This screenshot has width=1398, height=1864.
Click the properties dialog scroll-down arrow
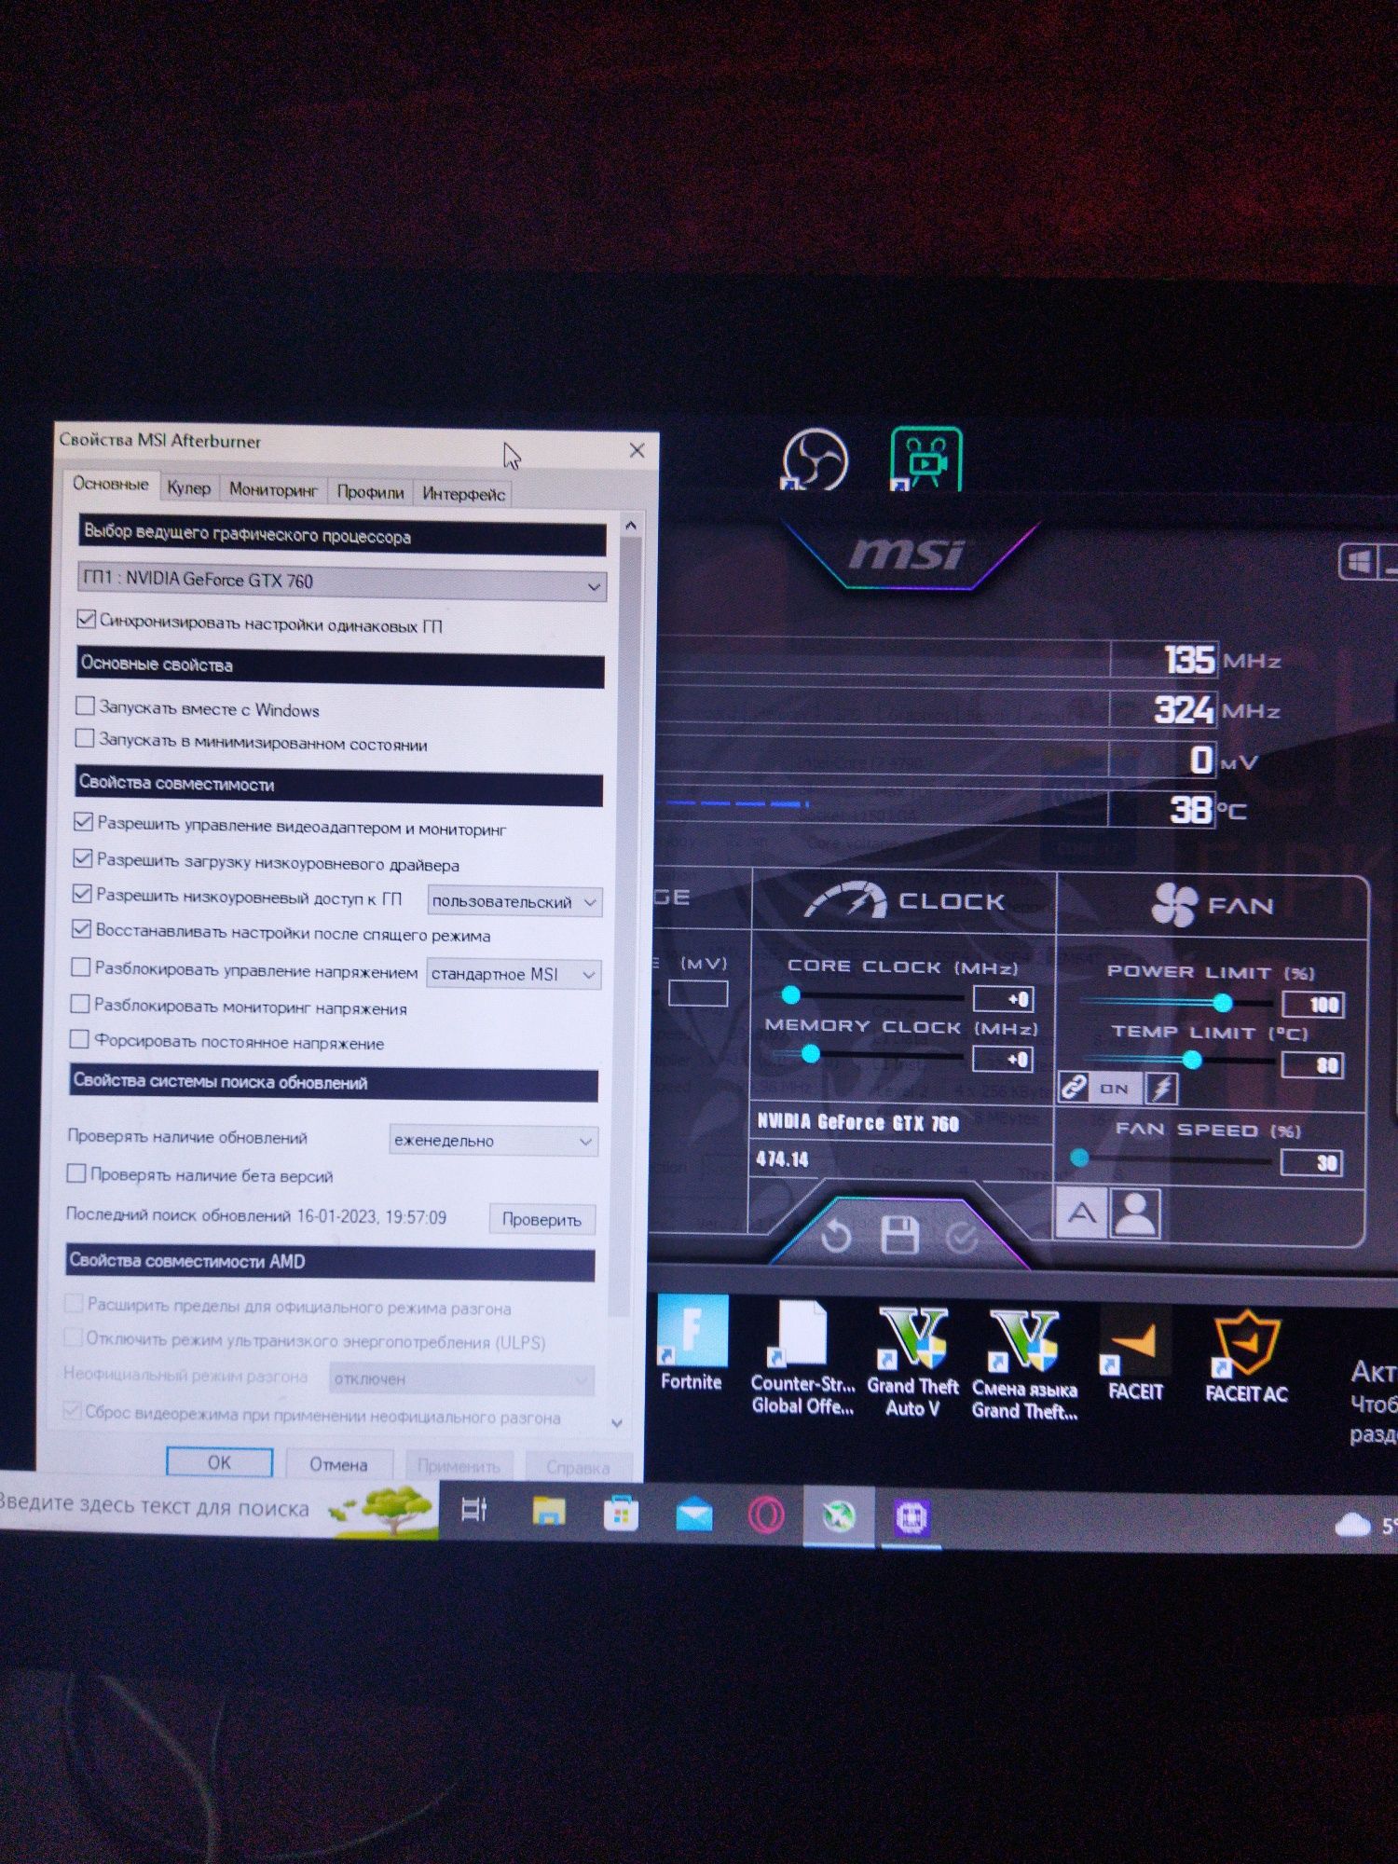point(616,1423)
